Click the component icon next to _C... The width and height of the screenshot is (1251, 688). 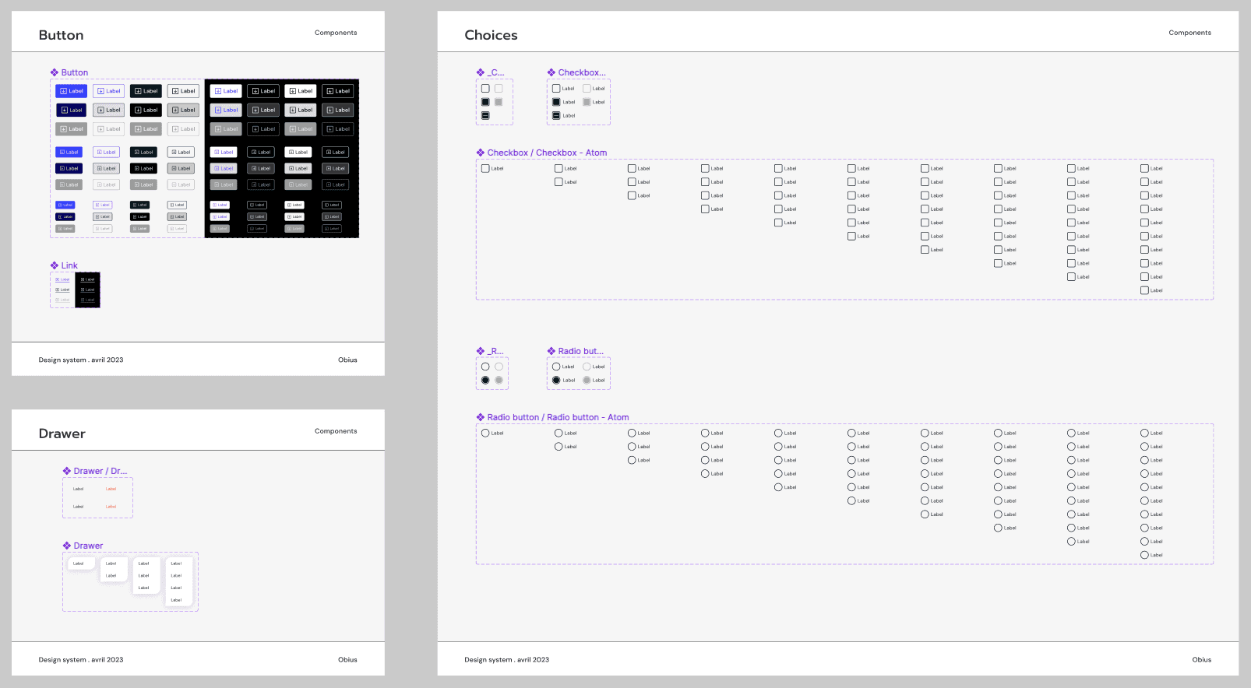(481, 72)
